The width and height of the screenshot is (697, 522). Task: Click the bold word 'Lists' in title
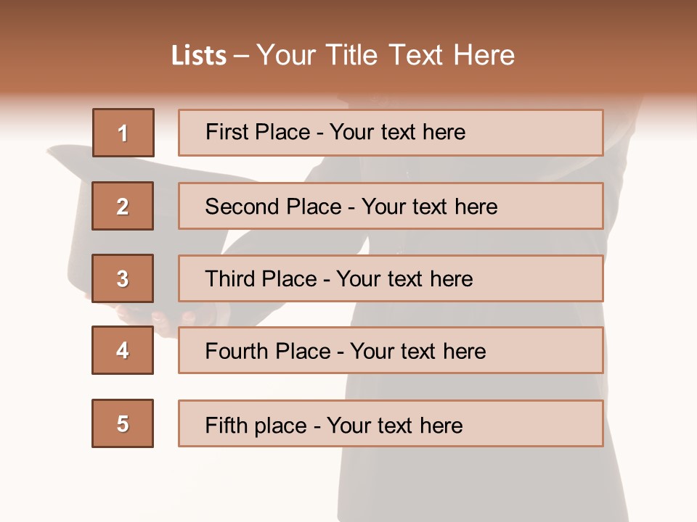pos(199,56)
